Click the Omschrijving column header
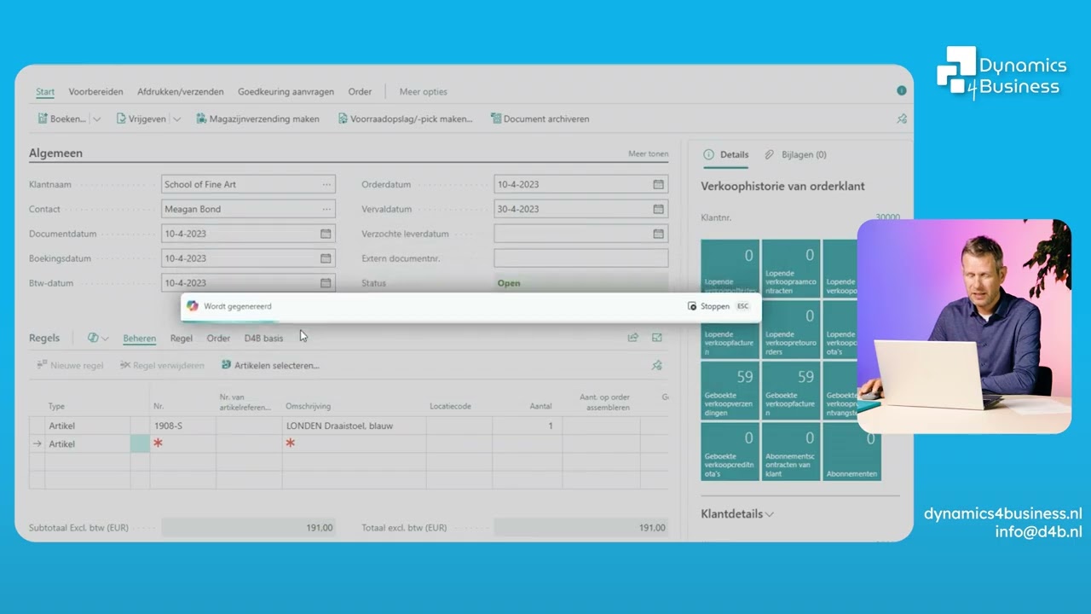 309,407
